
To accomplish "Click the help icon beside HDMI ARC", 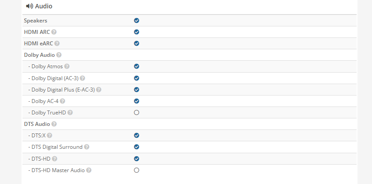I will [x=54, y=32].
